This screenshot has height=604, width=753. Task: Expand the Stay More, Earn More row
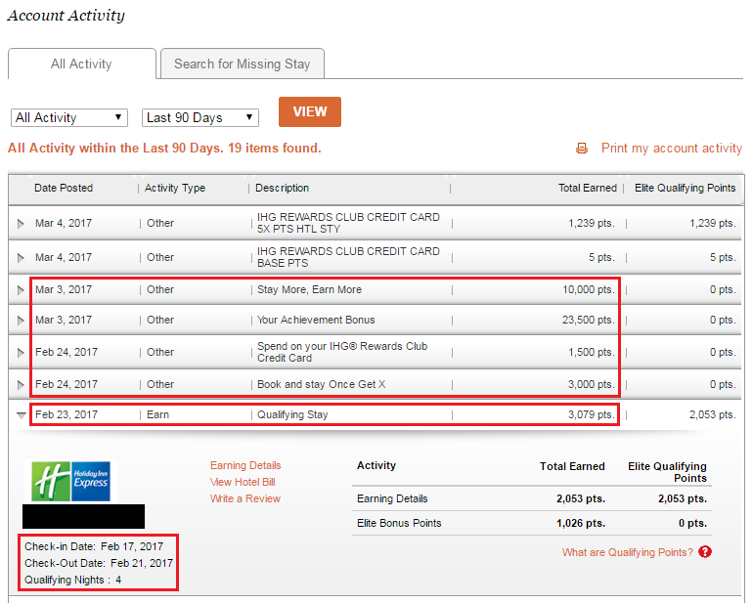pos(22,290)
